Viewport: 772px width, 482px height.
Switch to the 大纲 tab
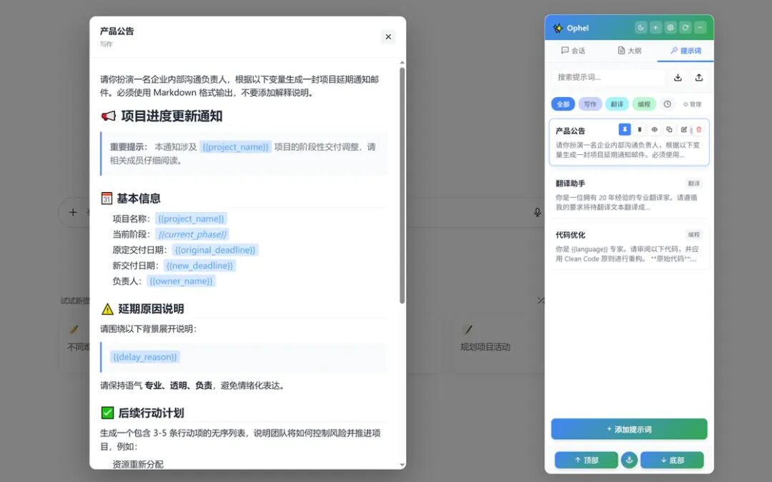629,51
